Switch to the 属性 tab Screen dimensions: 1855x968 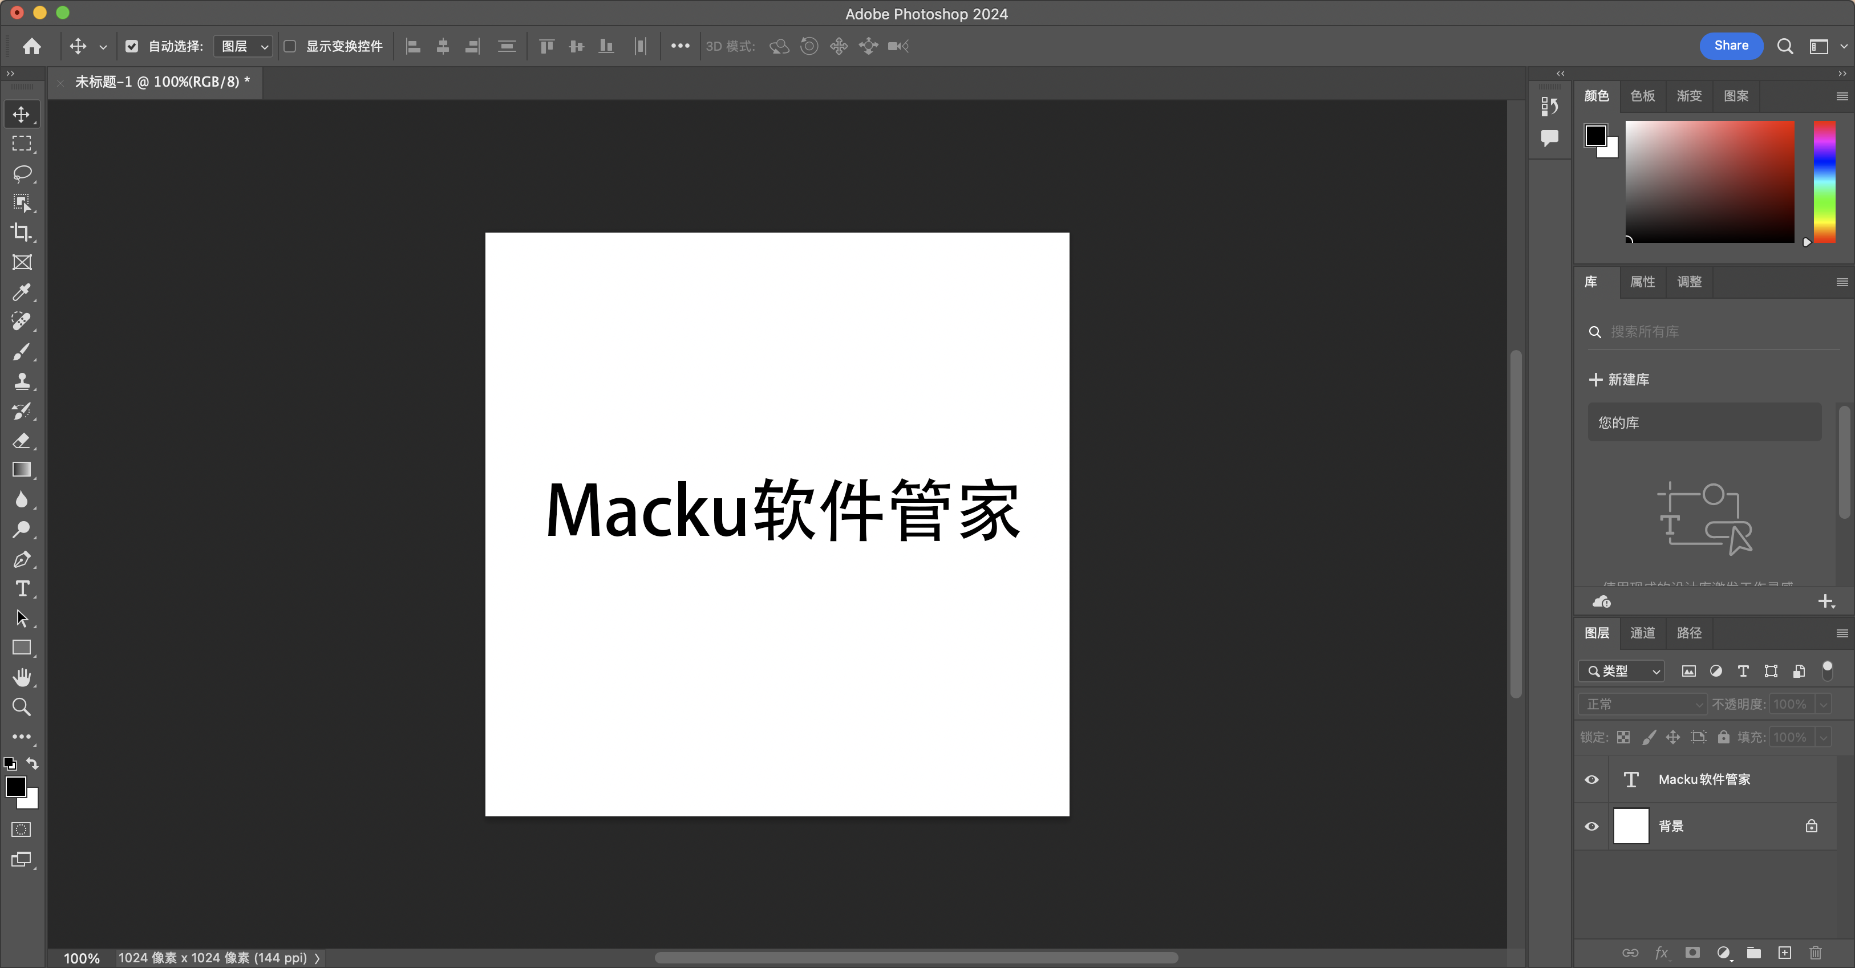click(x=1643, y=282)
